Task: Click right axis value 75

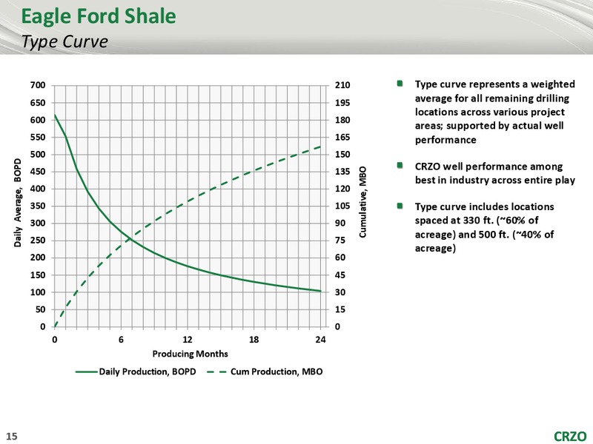Action: point(340,240)
